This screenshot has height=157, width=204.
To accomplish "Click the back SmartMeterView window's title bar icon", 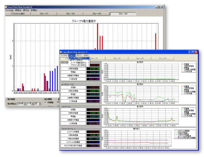I will tap(6, 7).
